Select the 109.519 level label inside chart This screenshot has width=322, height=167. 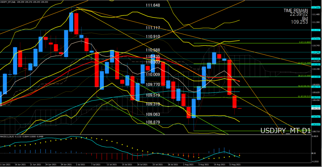pyautogui.click(x=153, y=95)
